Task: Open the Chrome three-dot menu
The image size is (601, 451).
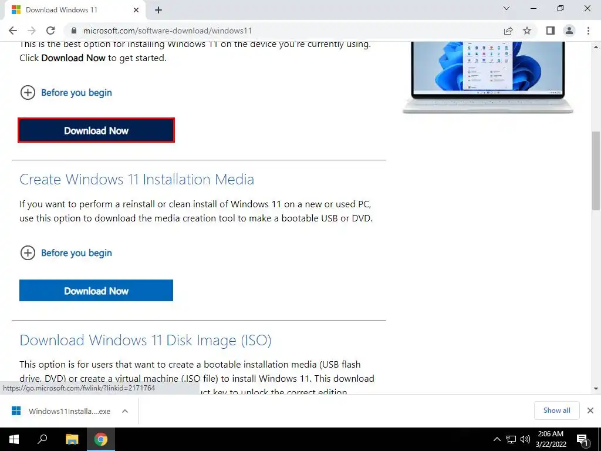Action: [588, 31]
